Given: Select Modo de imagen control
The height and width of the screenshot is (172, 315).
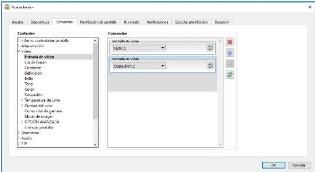Looking at the screenshot, I should (39, 117).
